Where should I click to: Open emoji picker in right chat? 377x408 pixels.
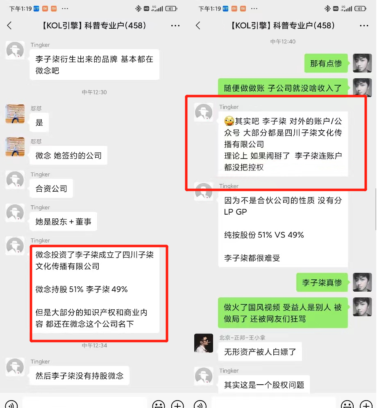(x=347, y=404)
